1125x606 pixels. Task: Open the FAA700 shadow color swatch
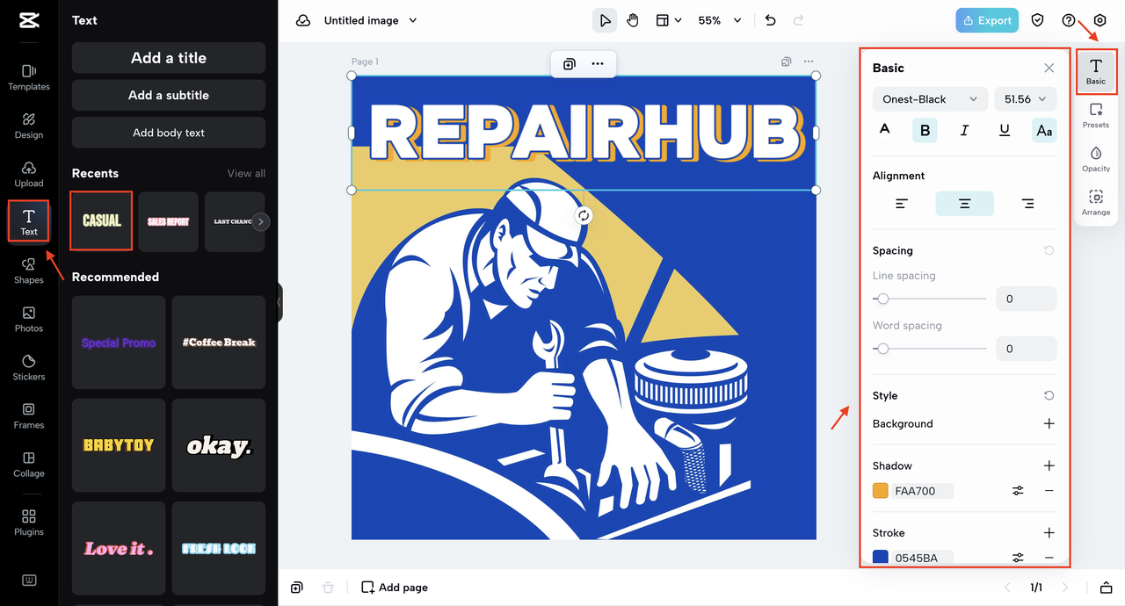(881, 491)
